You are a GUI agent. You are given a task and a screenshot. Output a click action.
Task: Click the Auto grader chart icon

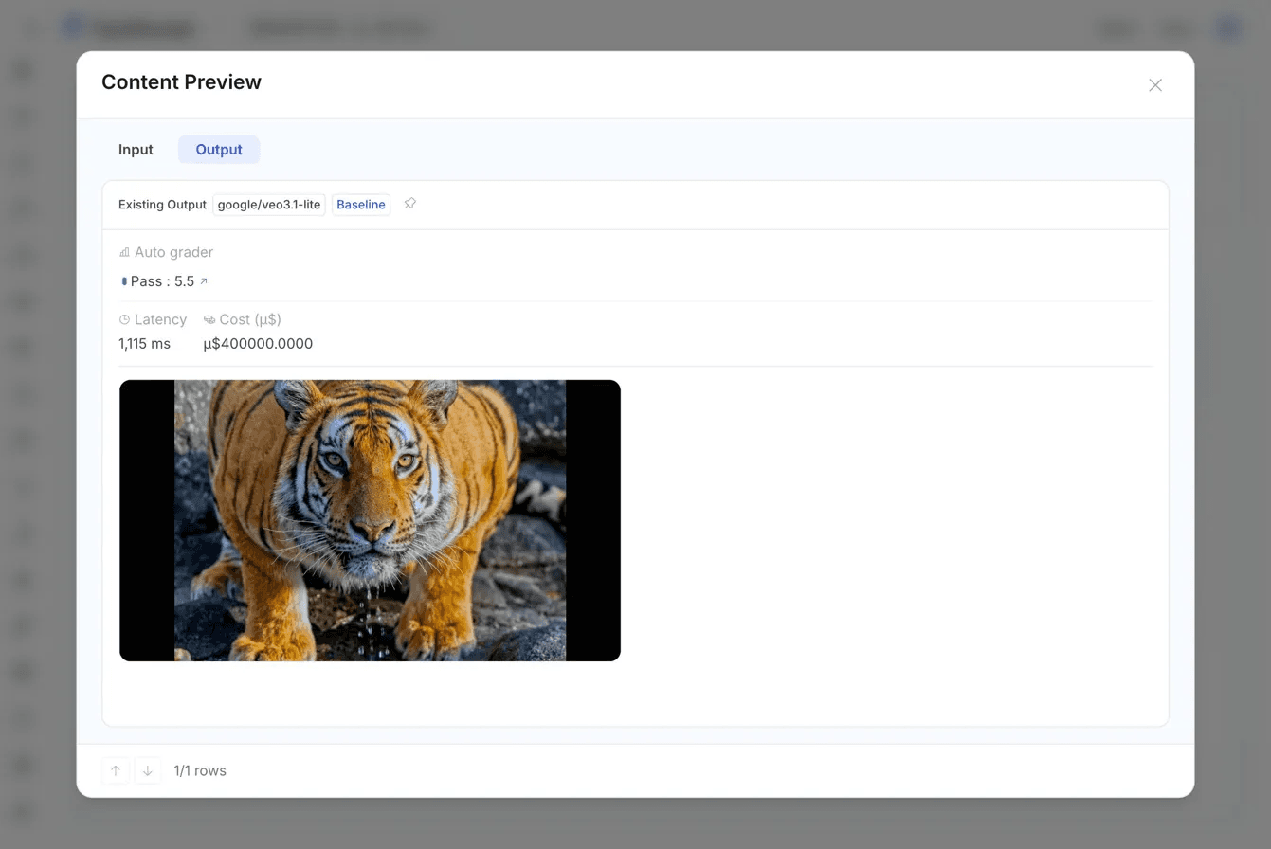coord(124,253)
